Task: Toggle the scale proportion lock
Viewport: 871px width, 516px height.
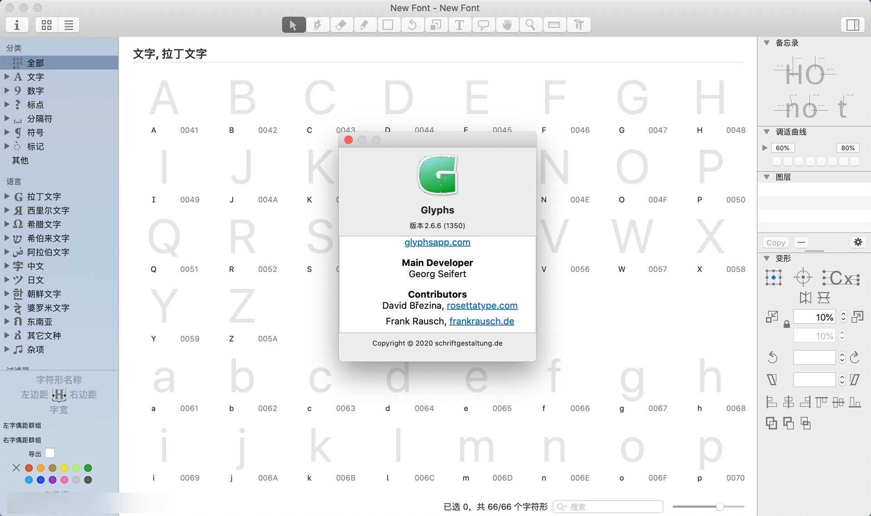Action: click(x=787, y=324)
